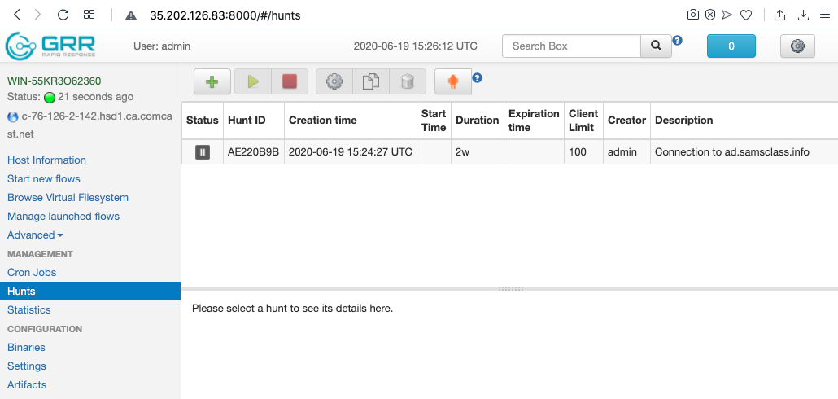Go forward with the browser forward arrow

[37, 15]
